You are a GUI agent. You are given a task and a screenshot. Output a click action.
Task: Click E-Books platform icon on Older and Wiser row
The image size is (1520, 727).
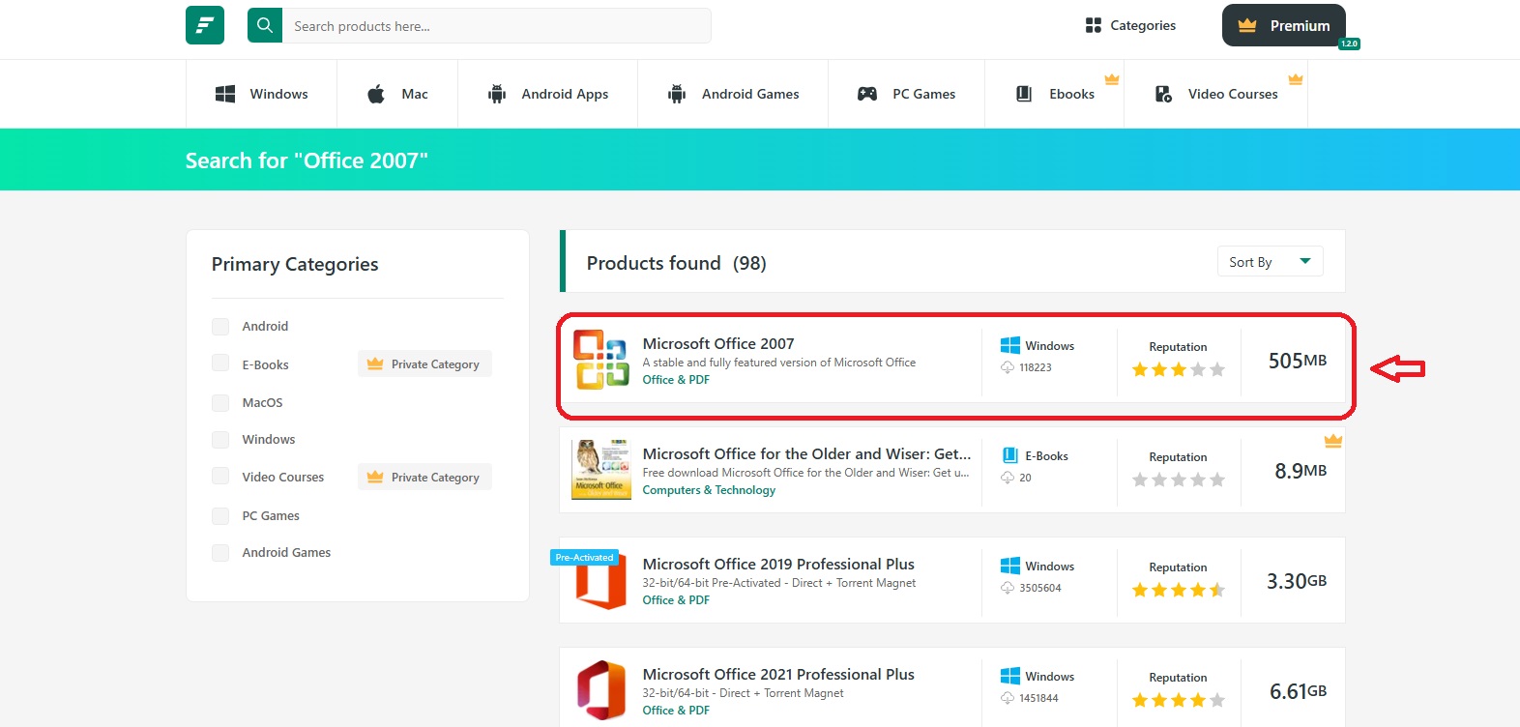(x=1010, y=455)
